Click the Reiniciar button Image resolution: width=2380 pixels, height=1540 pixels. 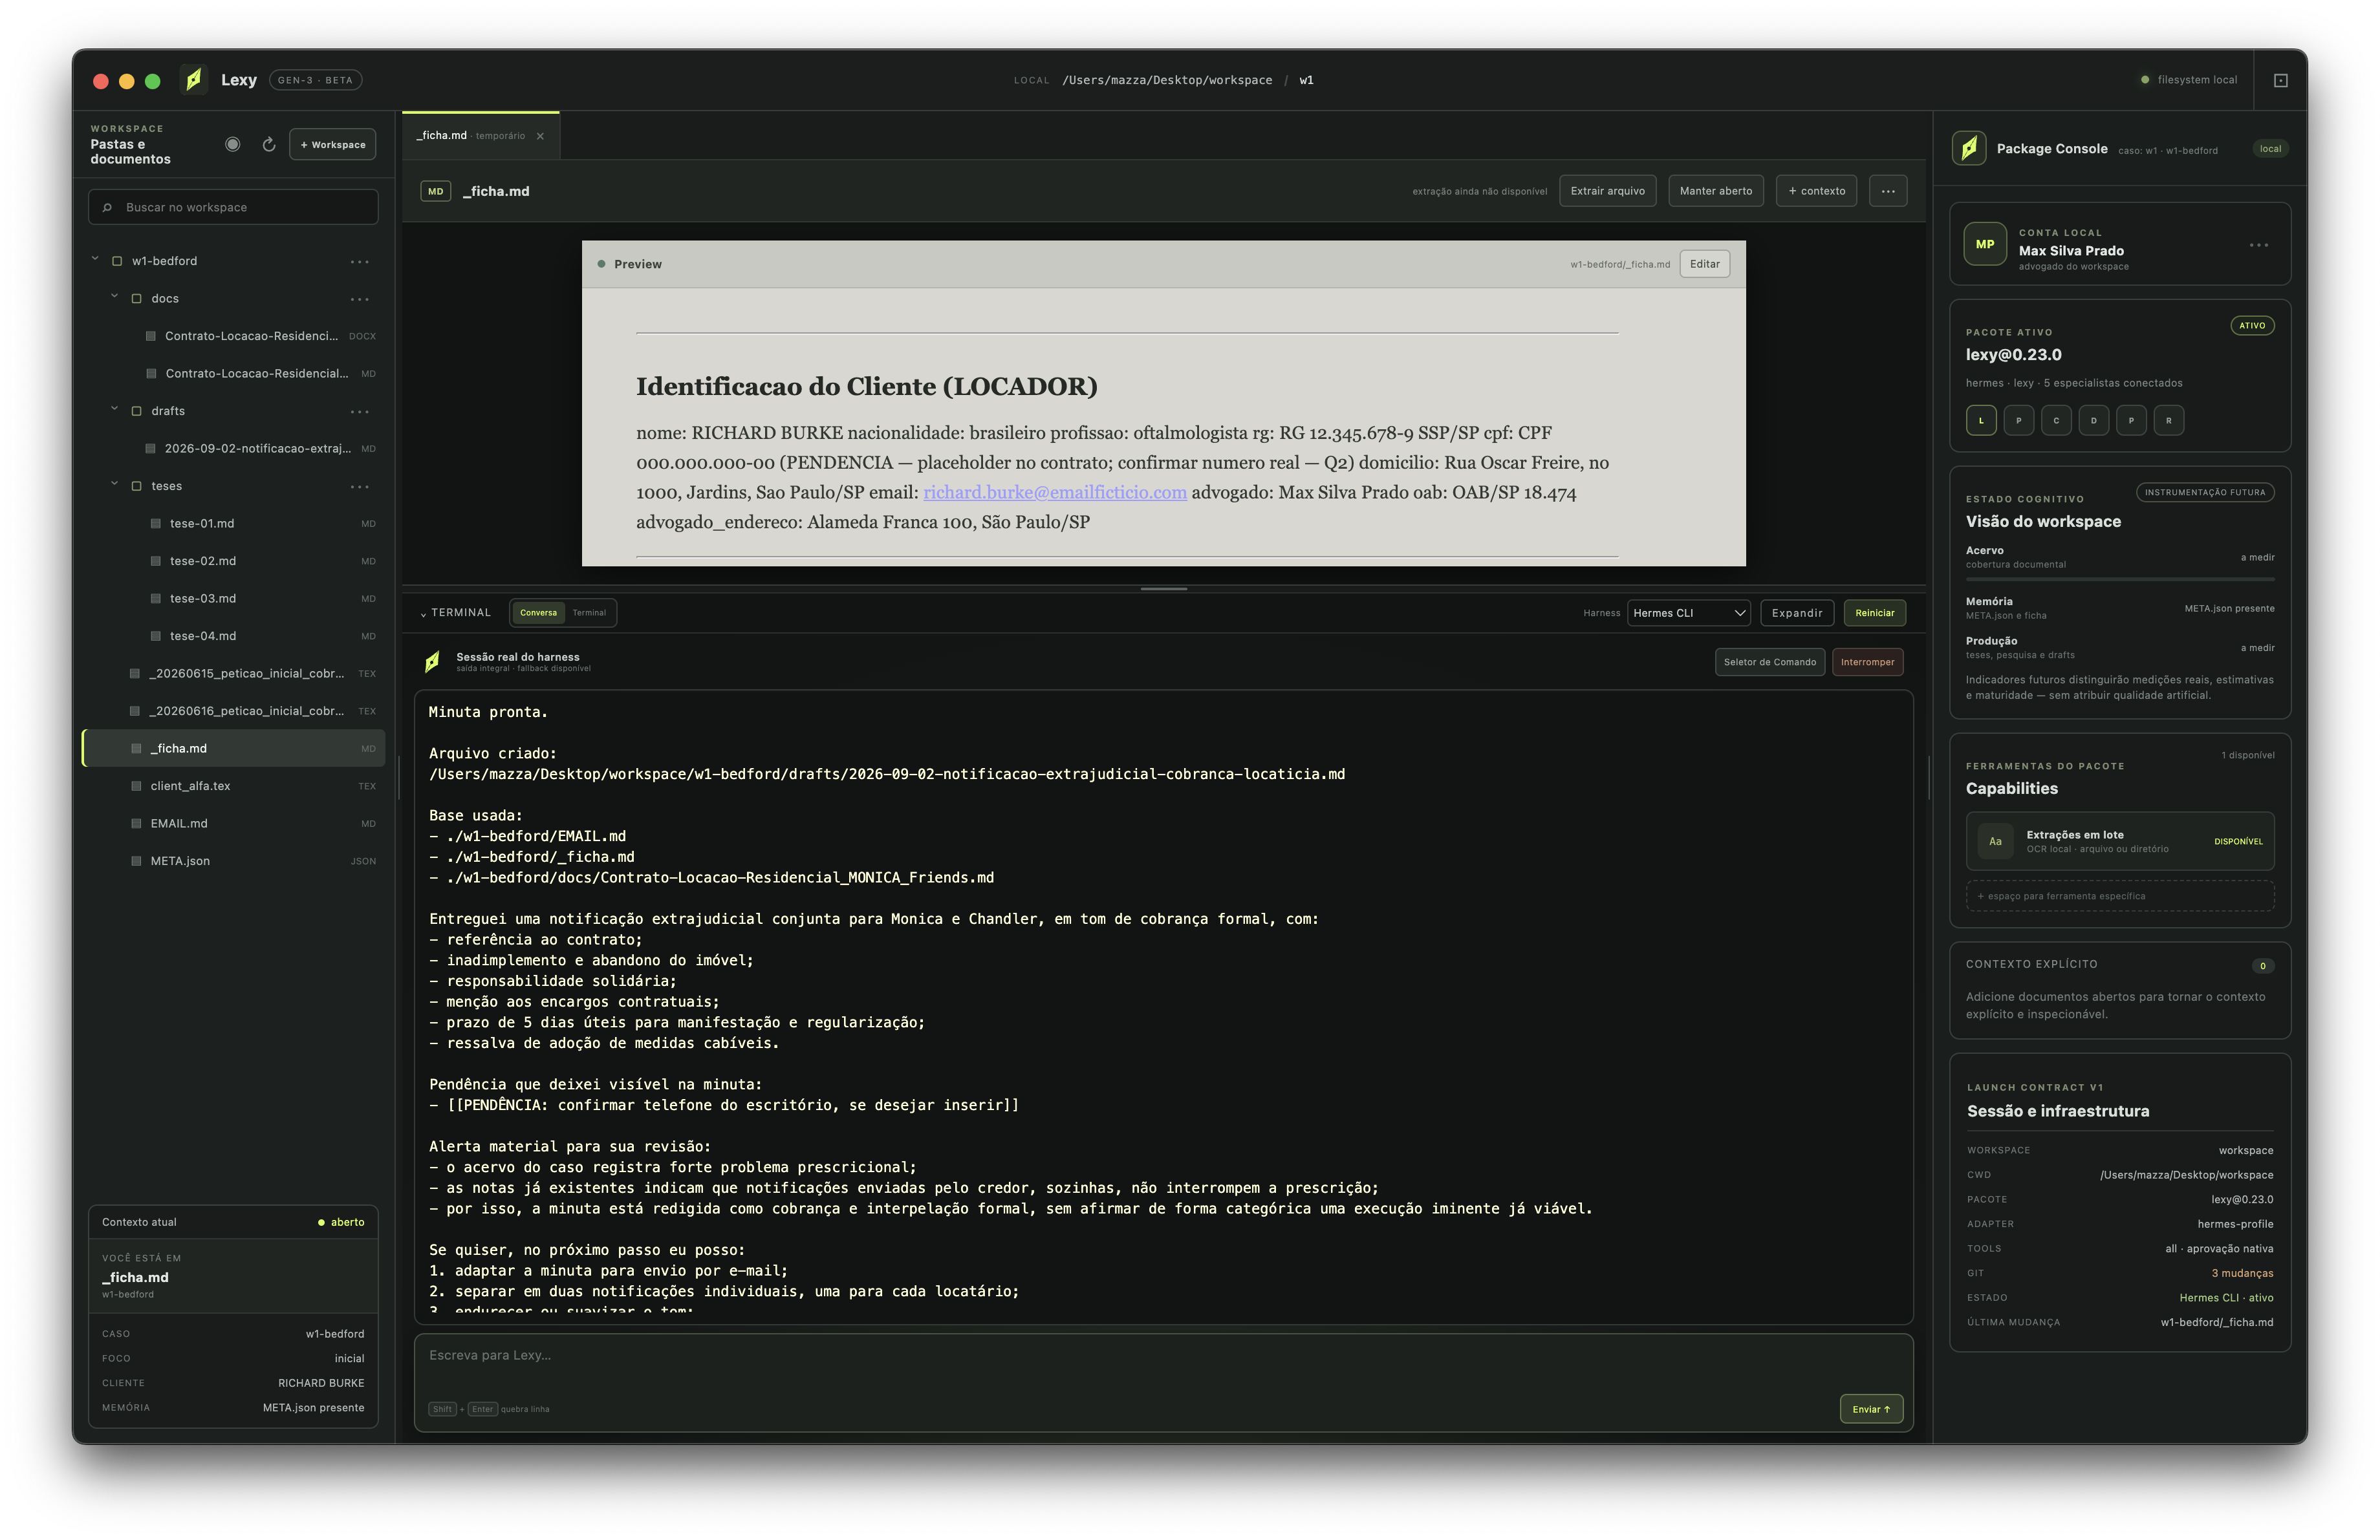click(x=1875, y=613)
